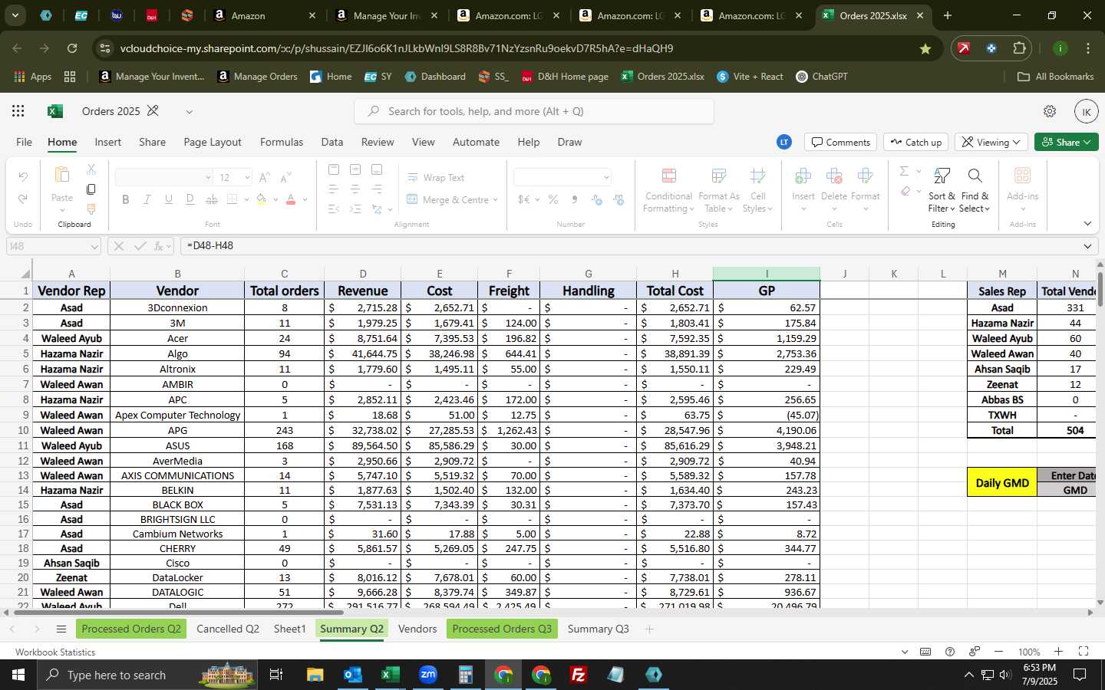Open the Excel app launcher grid
1105x690 pixels.
click(x=18, y=111)
